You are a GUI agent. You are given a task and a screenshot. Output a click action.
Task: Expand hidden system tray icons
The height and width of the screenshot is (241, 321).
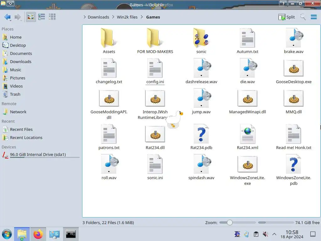pos(274,234)
